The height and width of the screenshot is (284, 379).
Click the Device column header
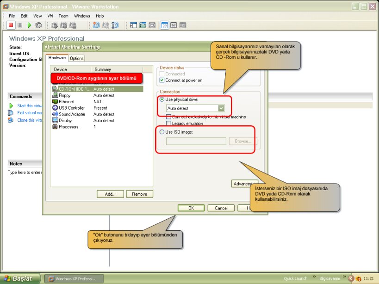71,69
